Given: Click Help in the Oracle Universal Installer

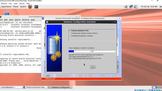Looking at the screenshot, I should (x=48, y=76).
